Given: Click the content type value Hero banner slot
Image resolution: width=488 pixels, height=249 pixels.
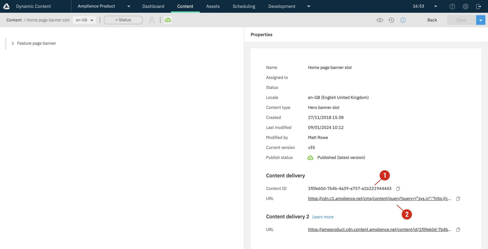Looking at the screenshot, I should 324,107.
